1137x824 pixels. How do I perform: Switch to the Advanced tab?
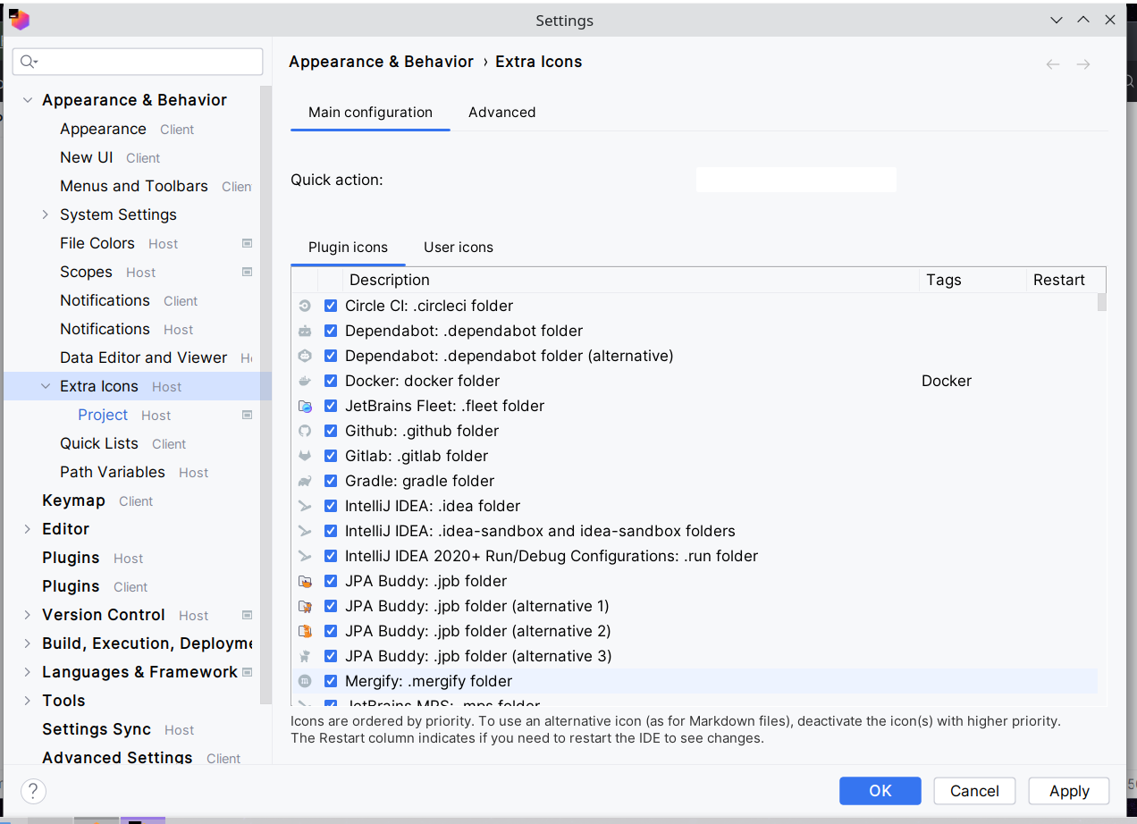501,112
